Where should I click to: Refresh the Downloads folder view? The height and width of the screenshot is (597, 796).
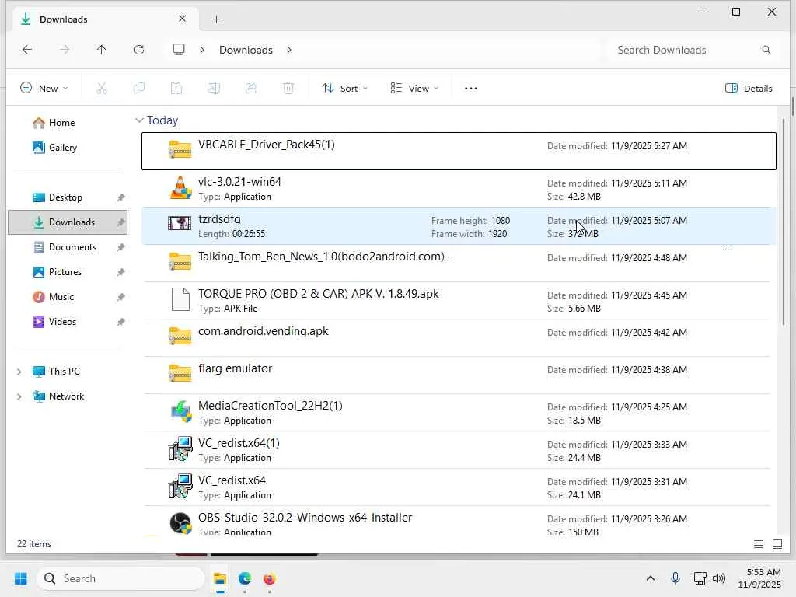pos(138,50)
